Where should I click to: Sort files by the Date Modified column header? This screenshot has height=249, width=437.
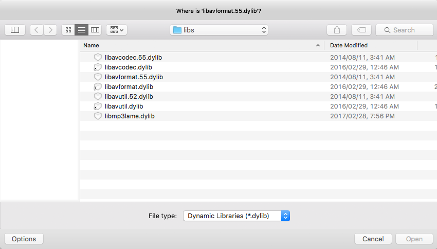tap(371, 45)
